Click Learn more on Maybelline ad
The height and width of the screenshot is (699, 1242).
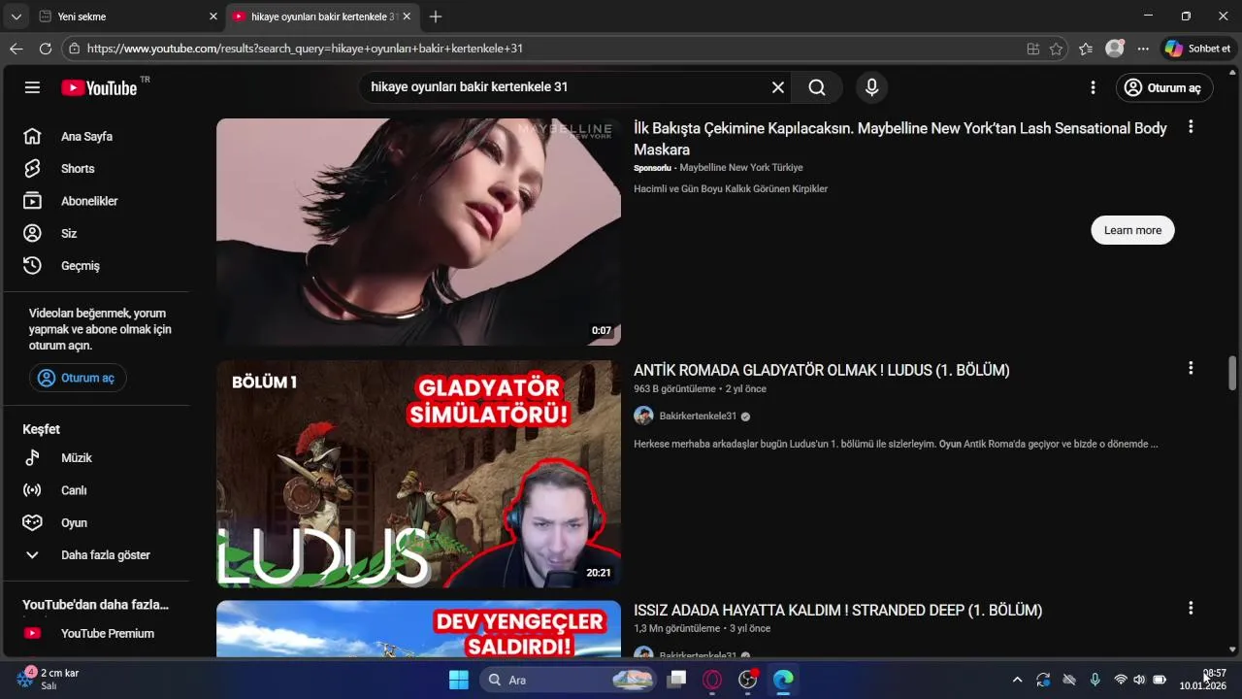1132,230
